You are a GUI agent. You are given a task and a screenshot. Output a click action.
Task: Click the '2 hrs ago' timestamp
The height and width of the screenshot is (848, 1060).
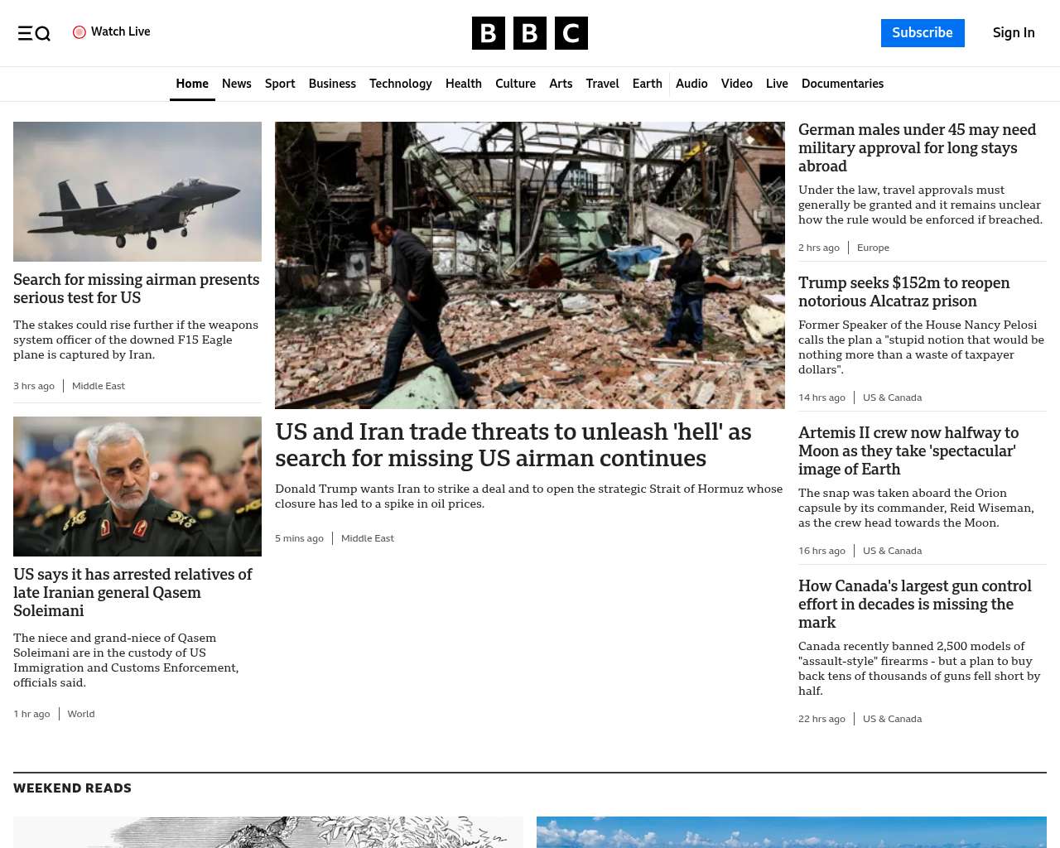819,248
